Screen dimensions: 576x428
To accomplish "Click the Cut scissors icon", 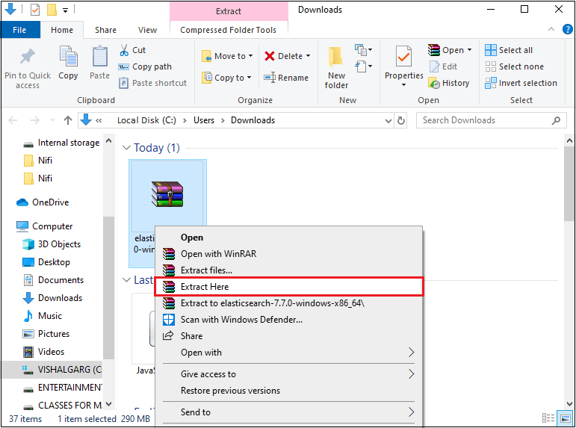I will tap(124, 50).
